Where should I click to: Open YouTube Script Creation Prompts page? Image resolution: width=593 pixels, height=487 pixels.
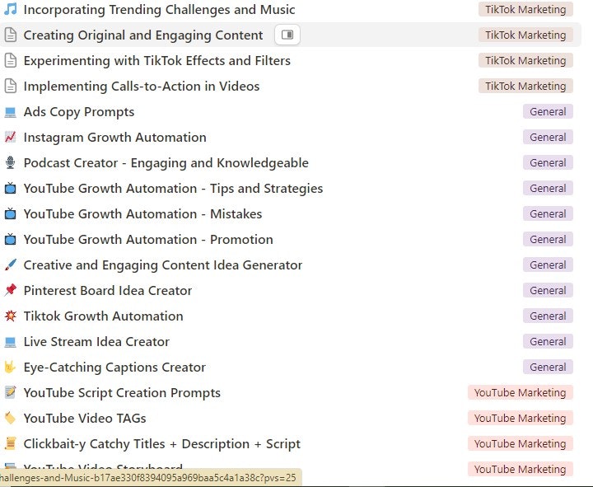(122, 392)
